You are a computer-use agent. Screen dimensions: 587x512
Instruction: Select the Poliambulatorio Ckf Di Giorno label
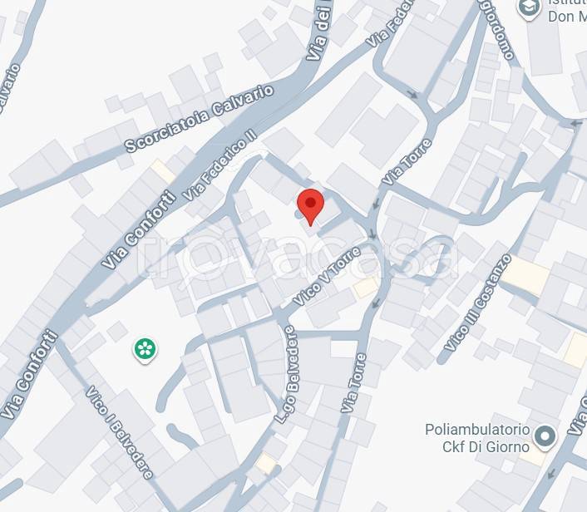click(x=477, y=437)
